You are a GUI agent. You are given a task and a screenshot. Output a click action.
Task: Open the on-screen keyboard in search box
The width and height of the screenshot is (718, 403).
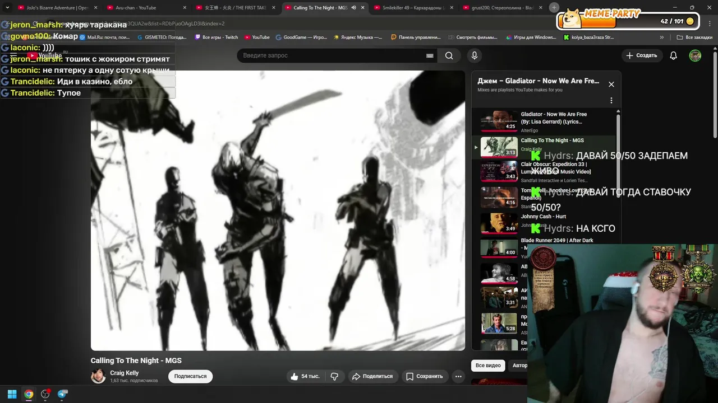[x=430, y=55]
